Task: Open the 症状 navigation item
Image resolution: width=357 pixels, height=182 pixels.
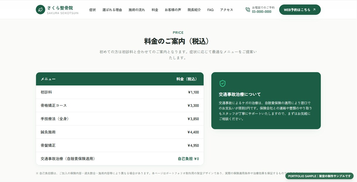Action: 92,10
